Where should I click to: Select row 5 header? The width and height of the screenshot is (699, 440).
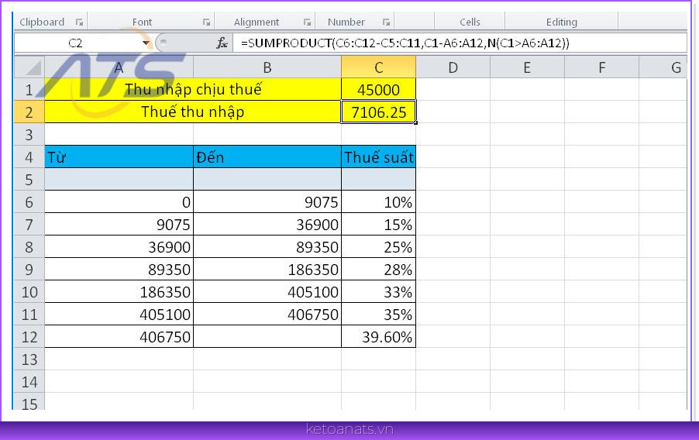click(x=29, y=179)
